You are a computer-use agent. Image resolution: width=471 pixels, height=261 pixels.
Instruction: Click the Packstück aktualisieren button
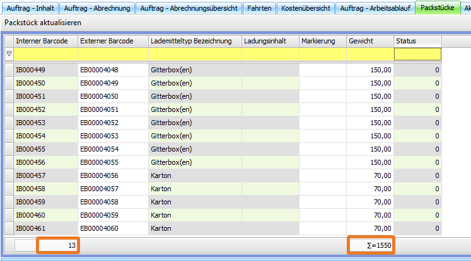(x=42, y=22)
